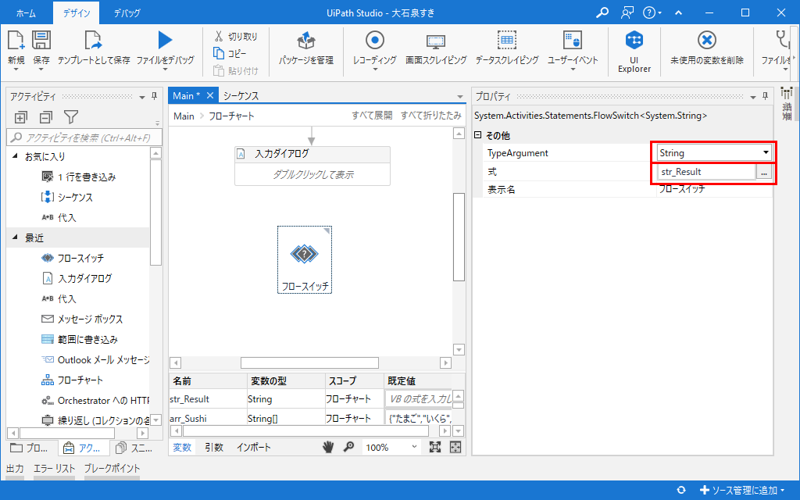
Task: Run ファイルをデバッグ play icon
Action: coord(165,40)
